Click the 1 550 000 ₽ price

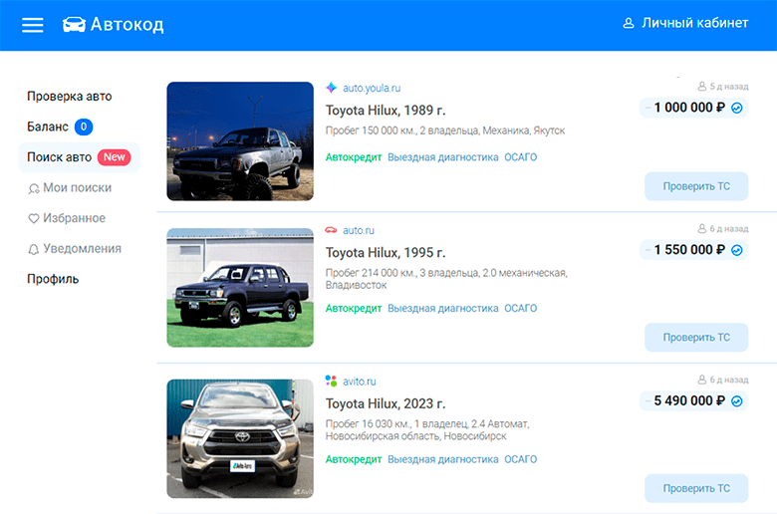(x=689, y=250)
